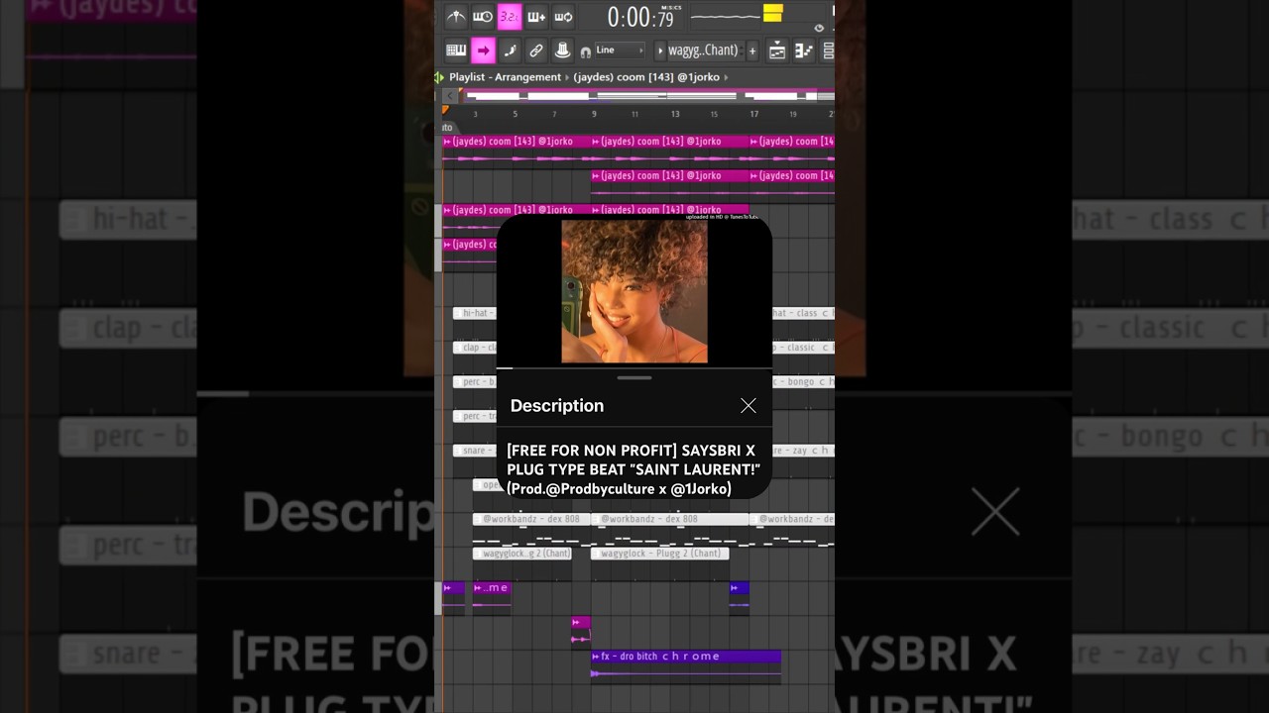Image resolution: width=1269 pixels, height=713 pixels.
Task: Toggle step editing mode icon
Action: 510,50
